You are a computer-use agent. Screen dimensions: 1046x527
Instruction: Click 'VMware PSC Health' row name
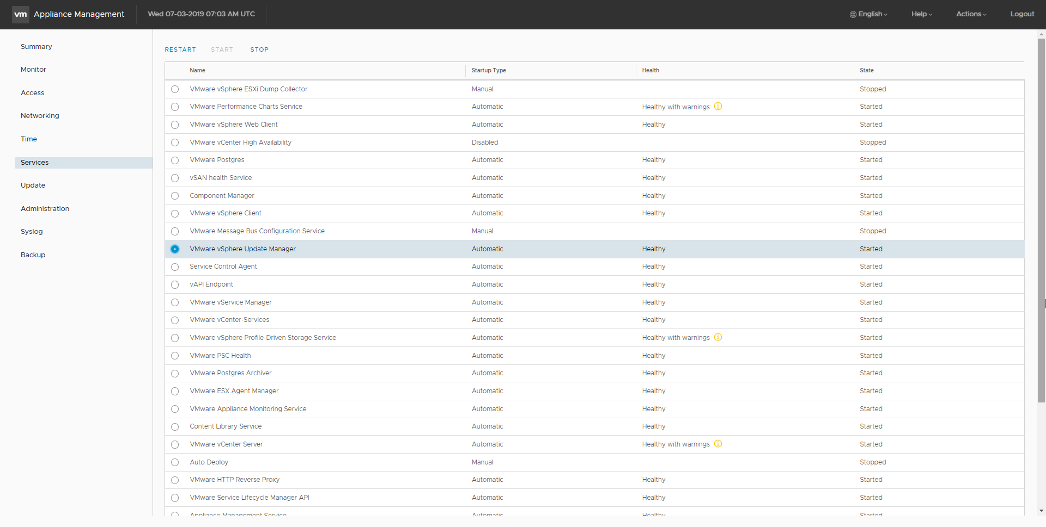(x=220, y=356)
